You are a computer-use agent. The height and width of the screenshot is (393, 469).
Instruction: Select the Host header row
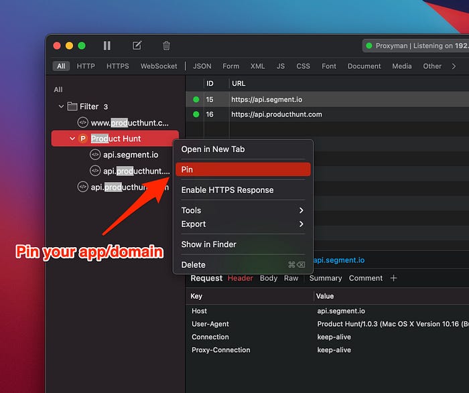327,311
